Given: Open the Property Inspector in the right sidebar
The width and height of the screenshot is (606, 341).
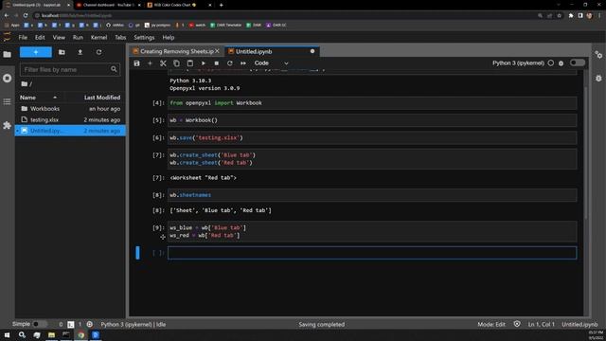Looking at the screenshot, I should (598, 55).
